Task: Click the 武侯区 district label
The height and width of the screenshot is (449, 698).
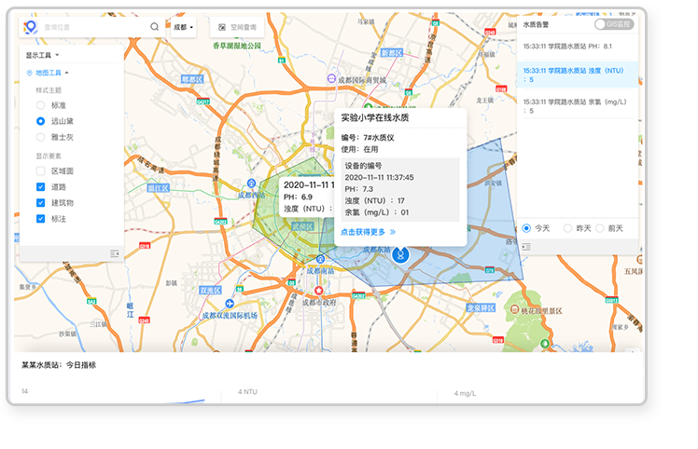Action: point(302,226)
